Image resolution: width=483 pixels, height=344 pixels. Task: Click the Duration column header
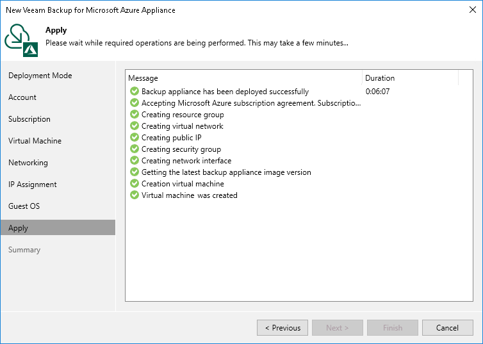(x=410, y=78)
